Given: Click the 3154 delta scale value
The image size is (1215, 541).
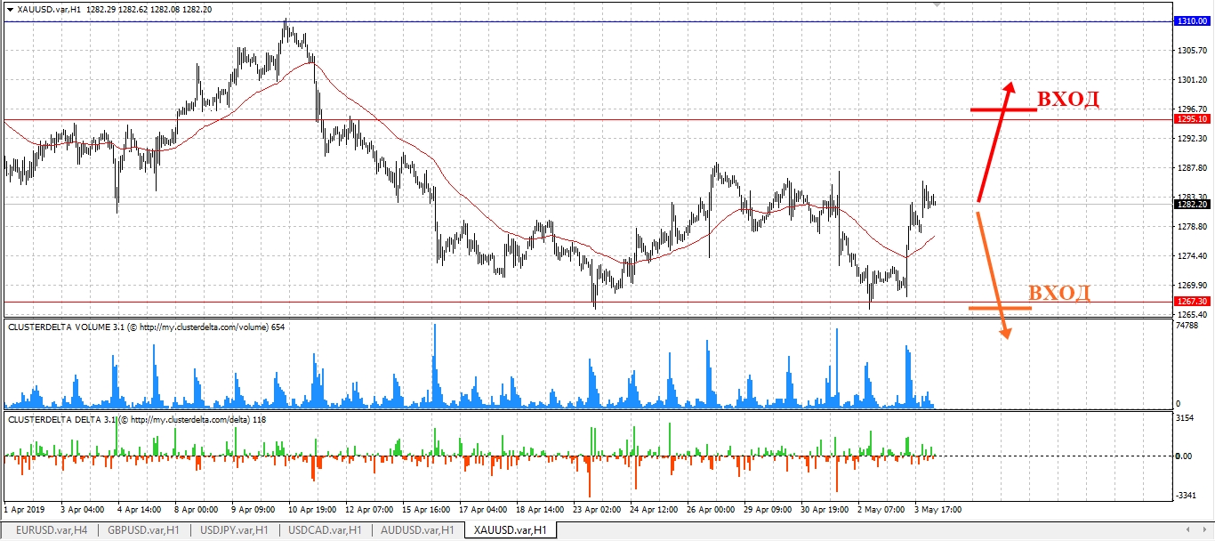Looking at the screenshot, I should point(1187,417).
